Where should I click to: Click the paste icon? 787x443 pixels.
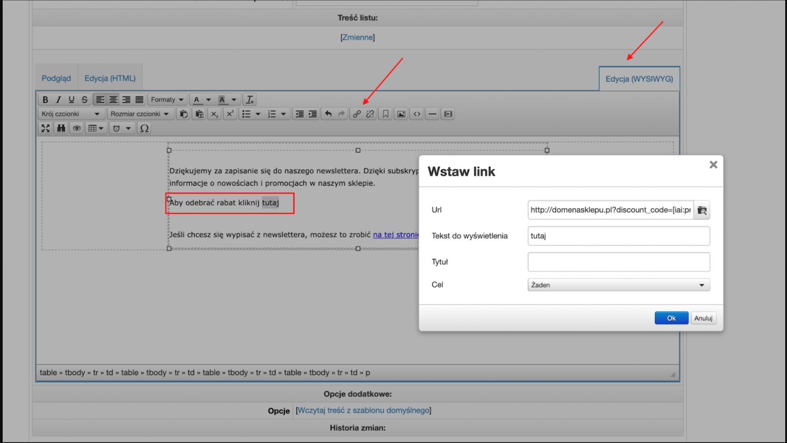(184, 114)
